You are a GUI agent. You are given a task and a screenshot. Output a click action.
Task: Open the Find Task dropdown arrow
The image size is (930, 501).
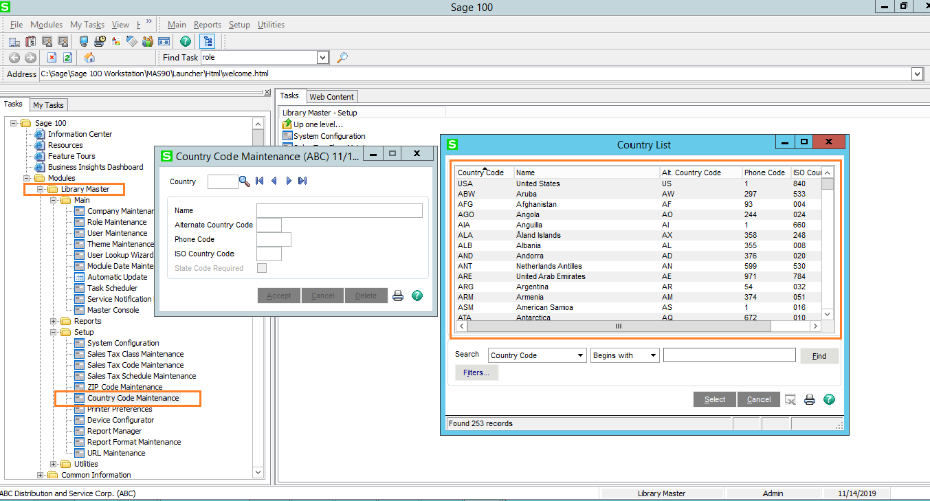coord(323,58)
